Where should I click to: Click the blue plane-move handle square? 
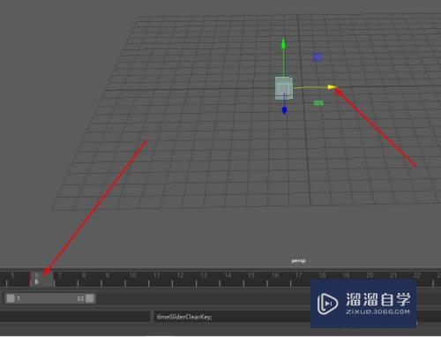pyautogui.click(x=317, y=57)
